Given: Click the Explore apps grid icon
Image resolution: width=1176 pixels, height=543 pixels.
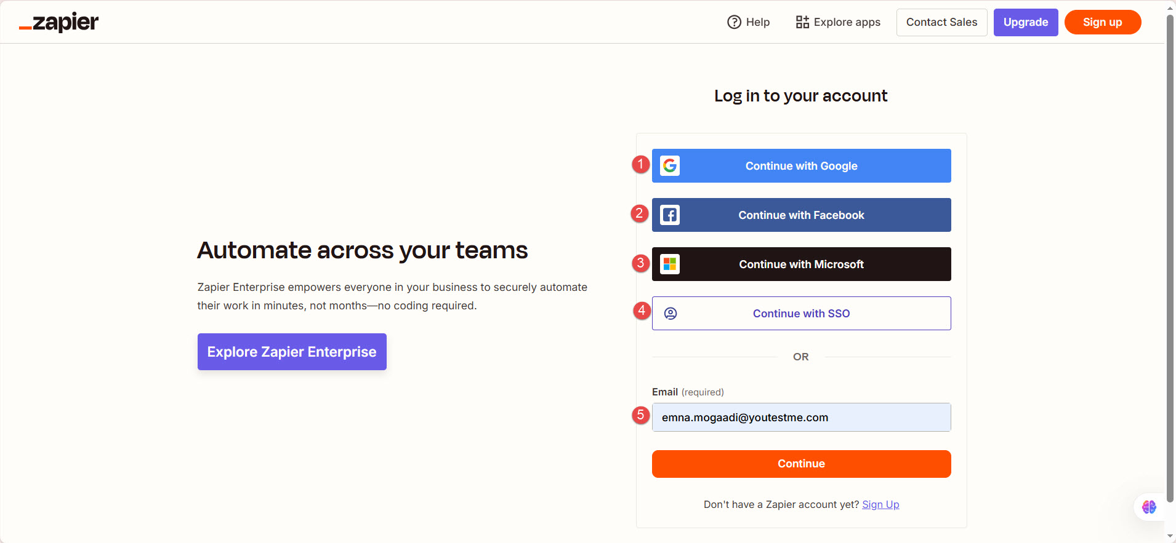Looking at the screenshot, I should pos(802,22).
